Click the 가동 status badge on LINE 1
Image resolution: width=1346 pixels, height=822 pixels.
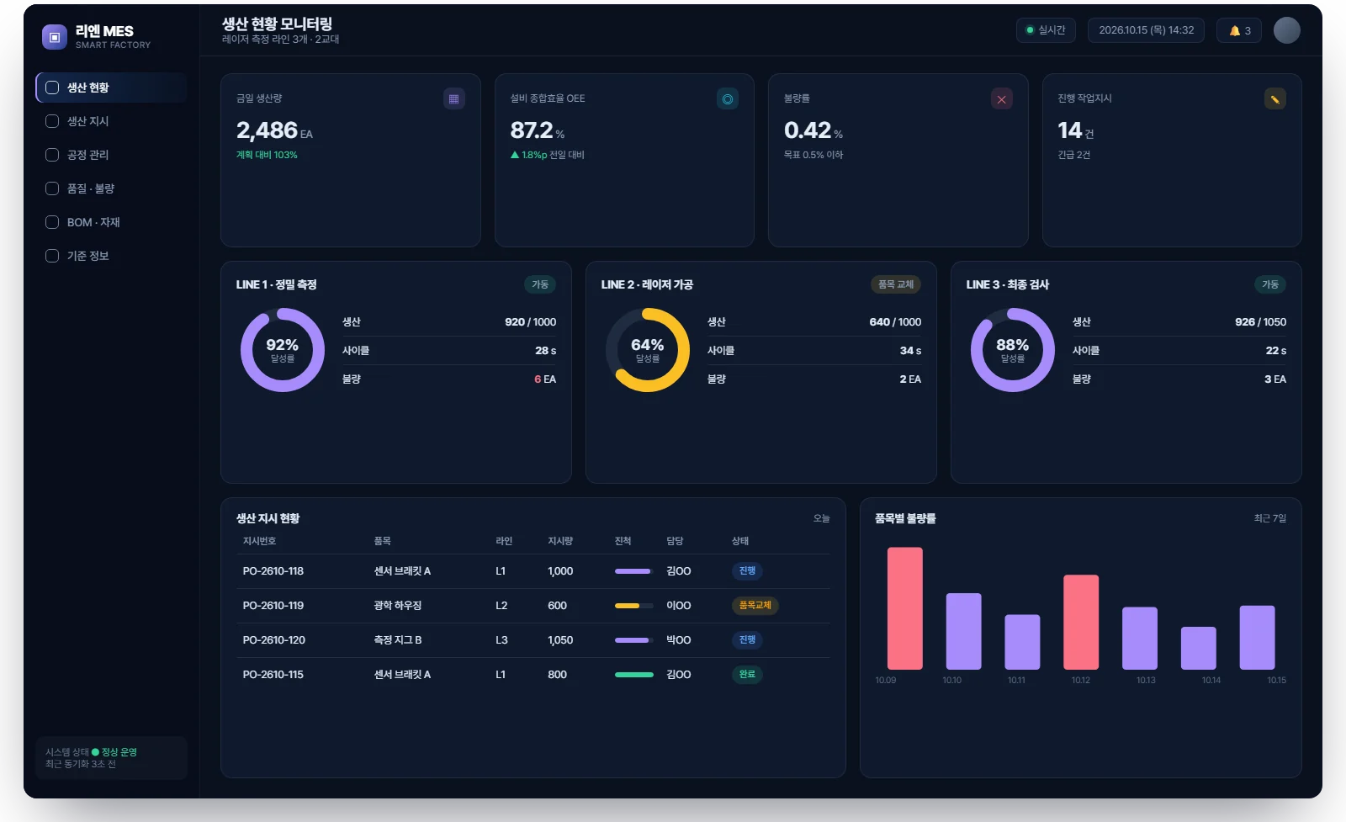[x=540, y=284]
